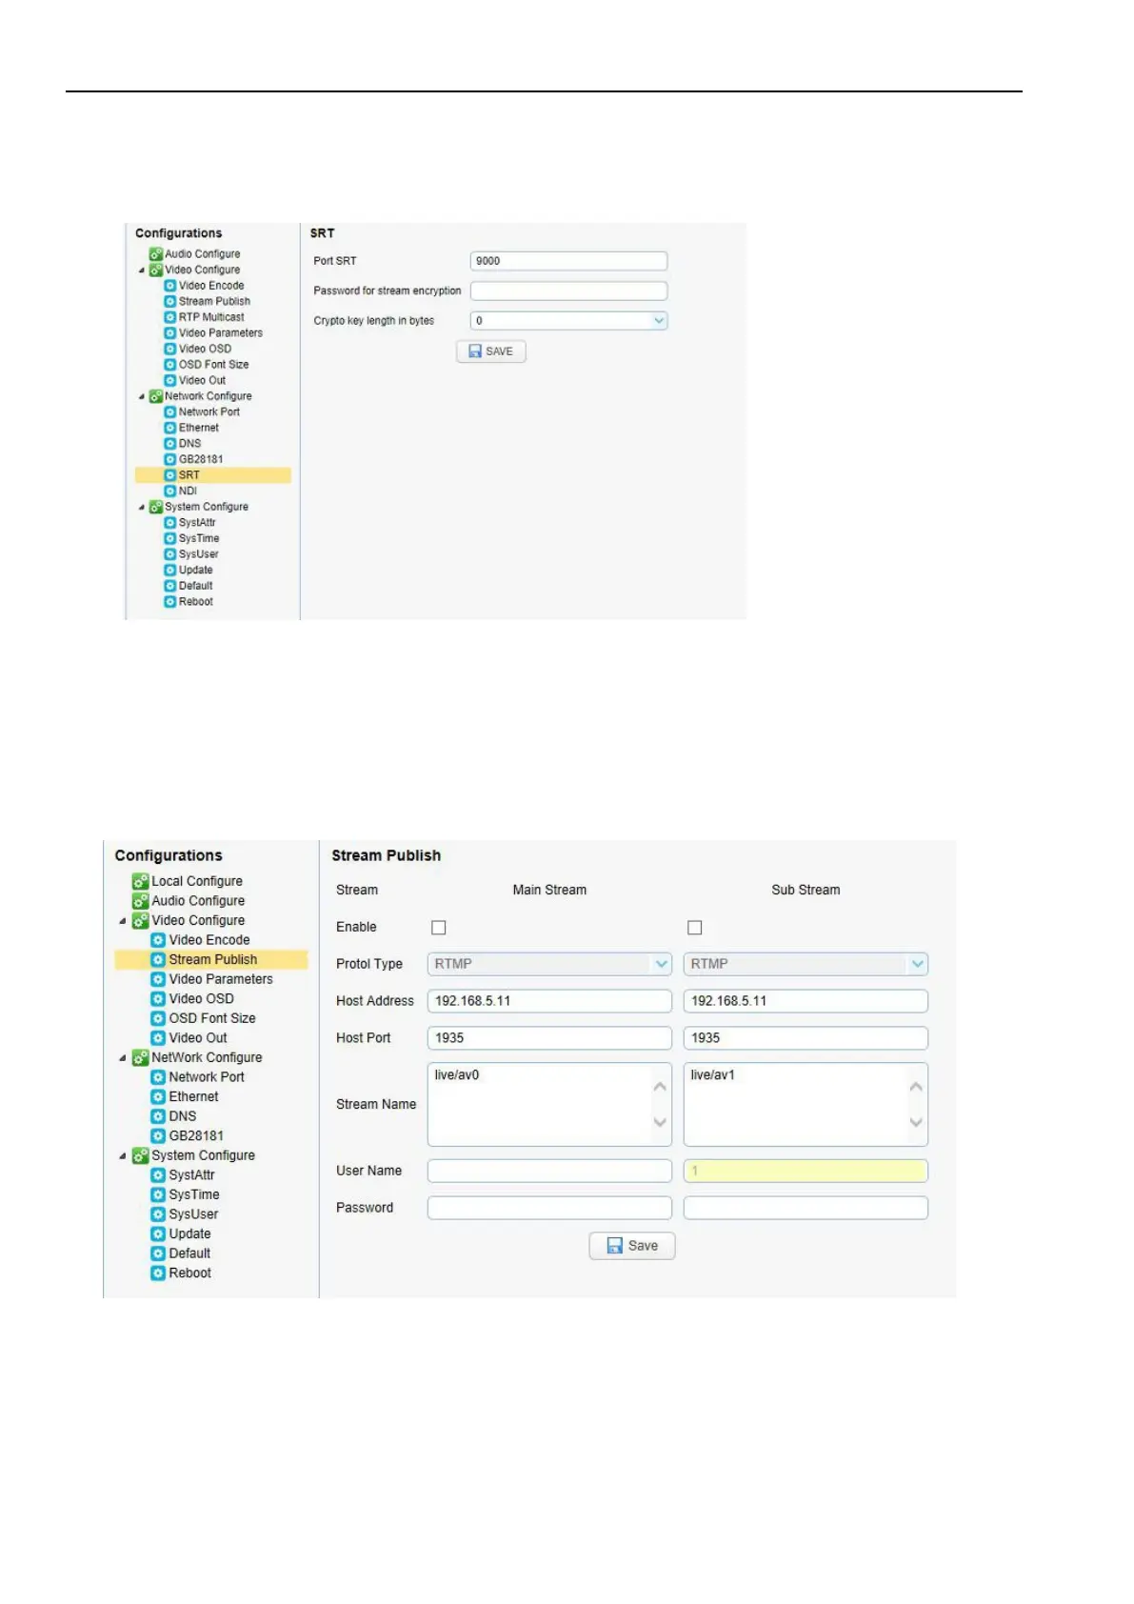This screenshot has height=1604, width=1134.
Task: Click Sub Stream Name text area live/av1
Action: 806,1104
